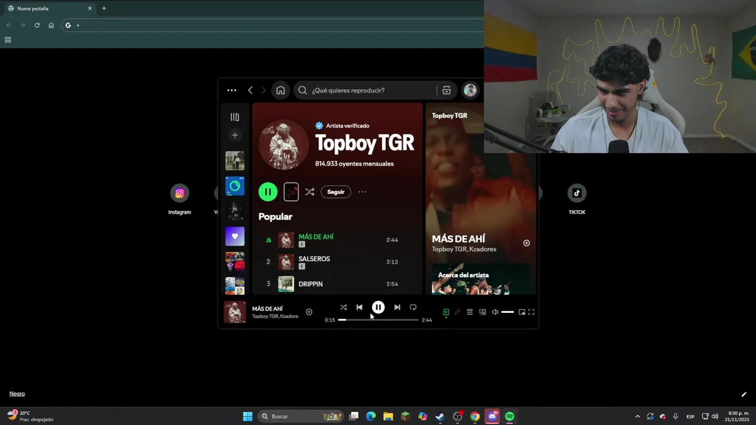Open Spotify Home

[281, 90]
